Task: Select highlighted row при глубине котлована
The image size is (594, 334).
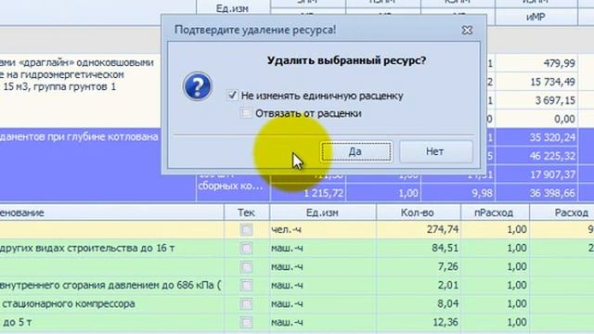Action: (x=79, y=136)
